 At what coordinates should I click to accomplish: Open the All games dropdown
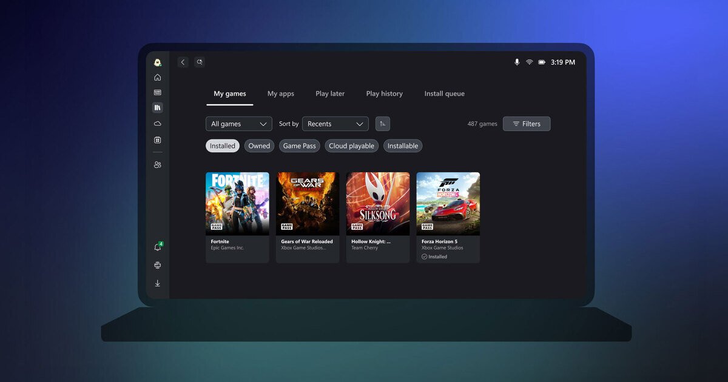(x=238, y=124)
